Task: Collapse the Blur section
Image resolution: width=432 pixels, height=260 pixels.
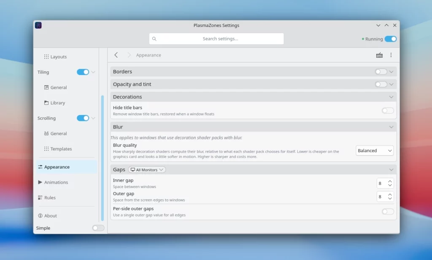Action: [391, 127]
